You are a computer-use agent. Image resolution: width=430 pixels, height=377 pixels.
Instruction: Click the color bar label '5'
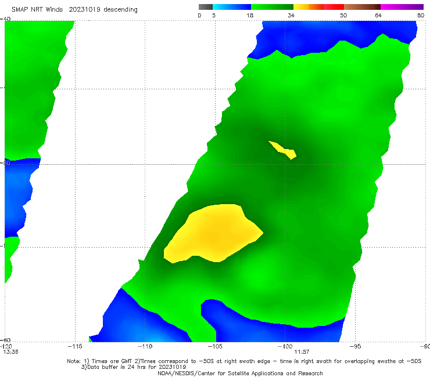point(214,16)
